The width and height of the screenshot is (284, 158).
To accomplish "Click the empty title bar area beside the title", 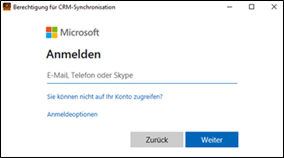I will tap(170, 7).
